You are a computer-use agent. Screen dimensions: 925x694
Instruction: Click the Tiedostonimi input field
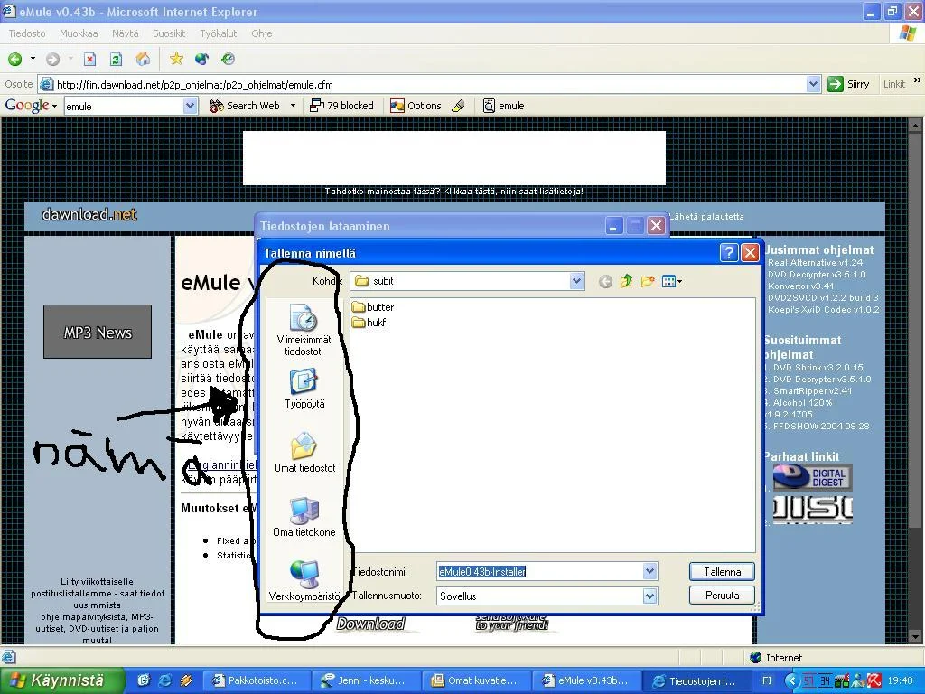(x=538, y=572)
